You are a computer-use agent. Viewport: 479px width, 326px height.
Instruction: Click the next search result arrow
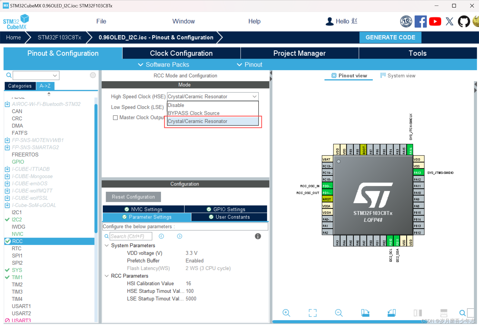click(x=180, y=236)
